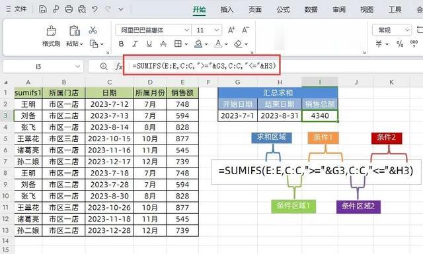The height and width of the screenshot is (254, 423).
Task: Click the Print icon in top toolbar
Action: click(69, 9)
